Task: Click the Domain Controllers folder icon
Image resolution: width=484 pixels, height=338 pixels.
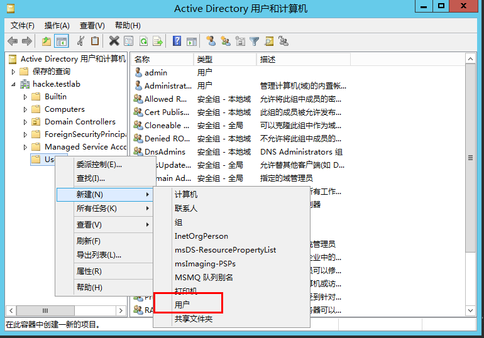Action: (x=36, y=122)
